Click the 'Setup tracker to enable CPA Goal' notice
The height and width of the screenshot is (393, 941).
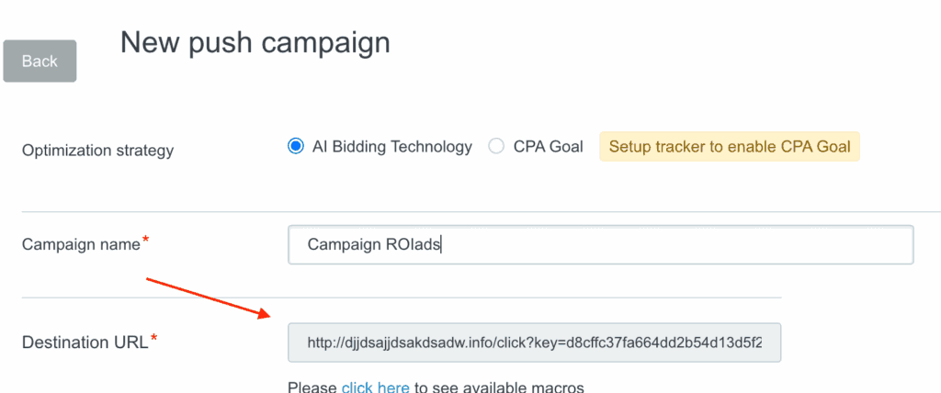730,146
